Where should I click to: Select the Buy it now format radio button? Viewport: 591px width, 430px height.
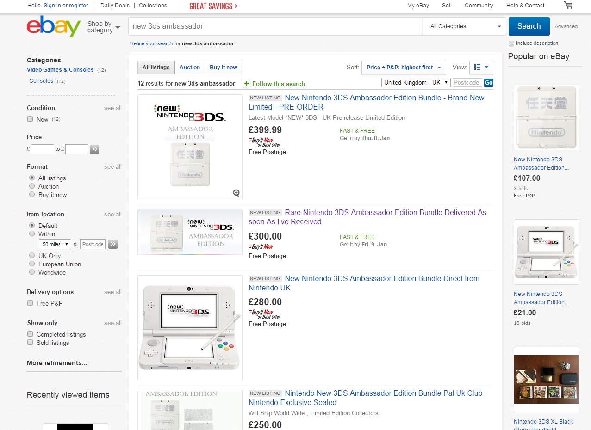(32, 195)
